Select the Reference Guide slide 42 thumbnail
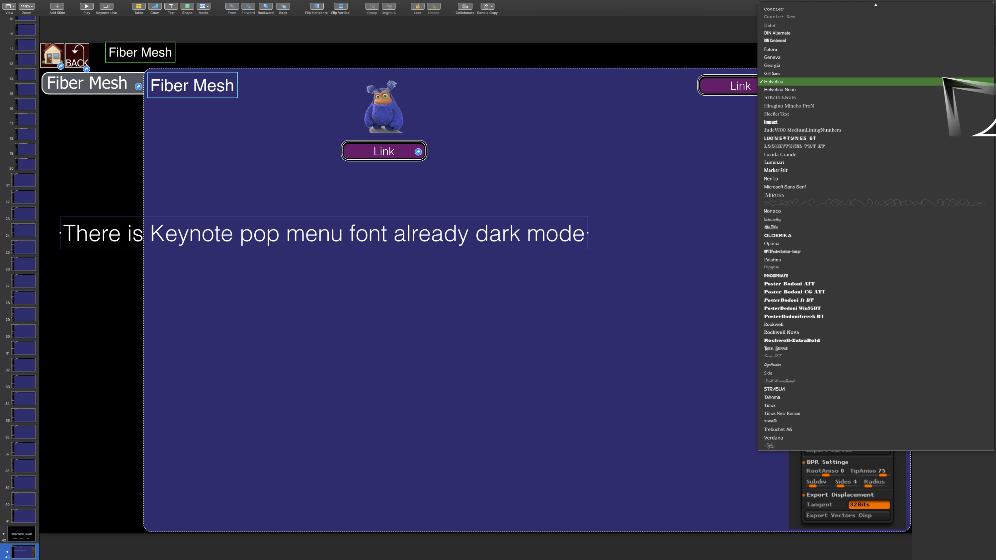996x560 pixels. click(x=22, y=534)
